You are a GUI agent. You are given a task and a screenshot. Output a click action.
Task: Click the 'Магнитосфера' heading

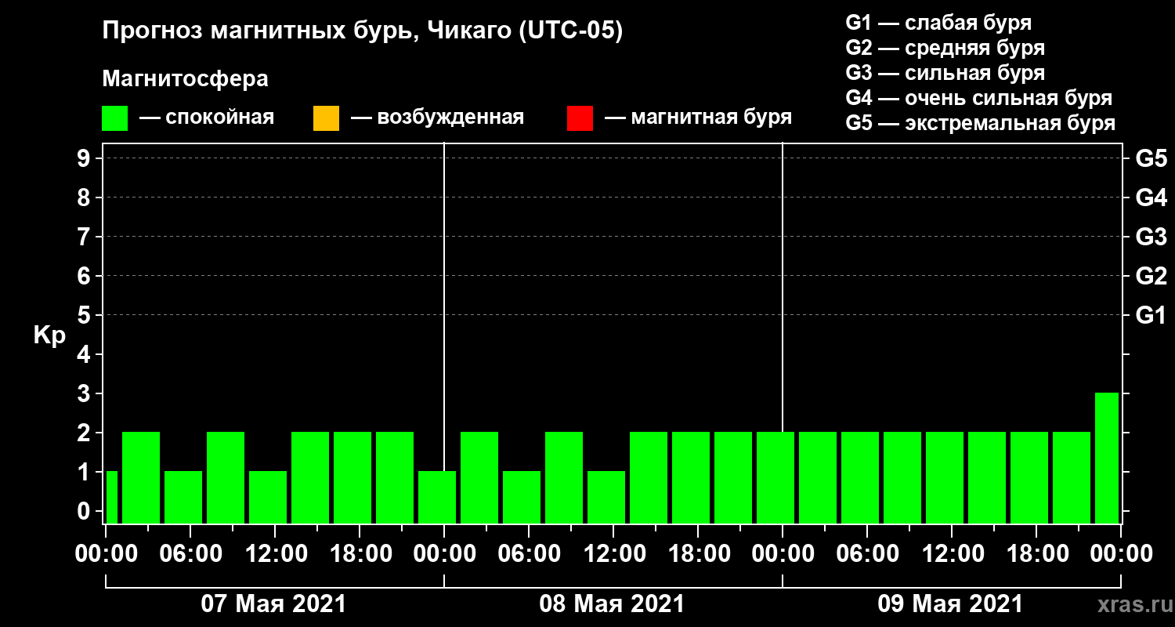tap(185, 79)
